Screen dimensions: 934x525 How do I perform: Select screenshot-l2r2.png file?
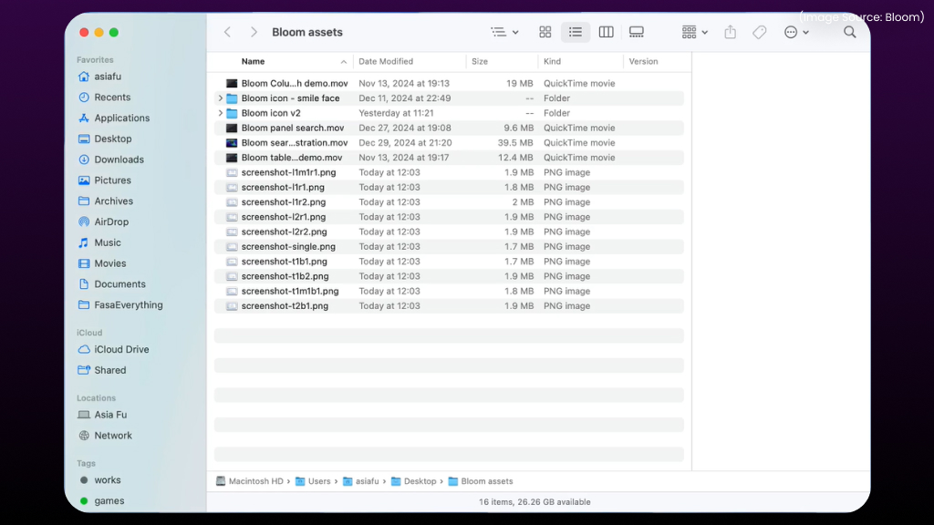pos(285,232)
